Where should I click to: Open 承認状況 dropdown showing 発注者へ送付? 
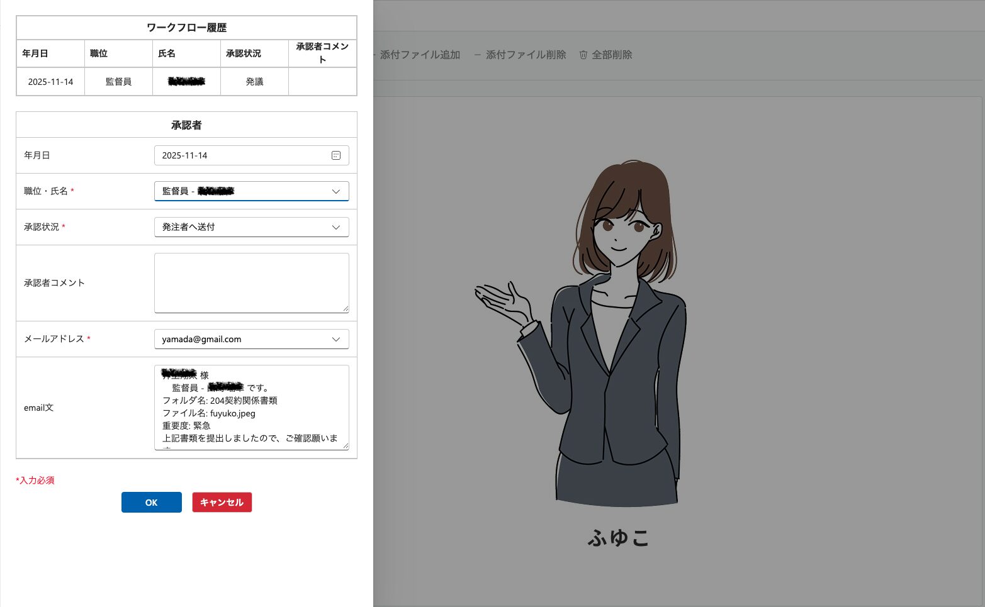tap(335, 227)
